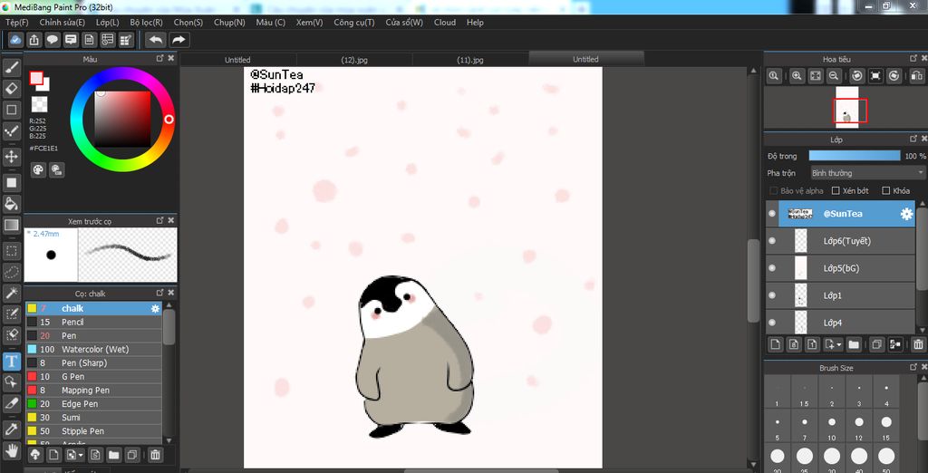Delete the selected layer with trash icon
The image size is (928, 473).
[918, 344]
